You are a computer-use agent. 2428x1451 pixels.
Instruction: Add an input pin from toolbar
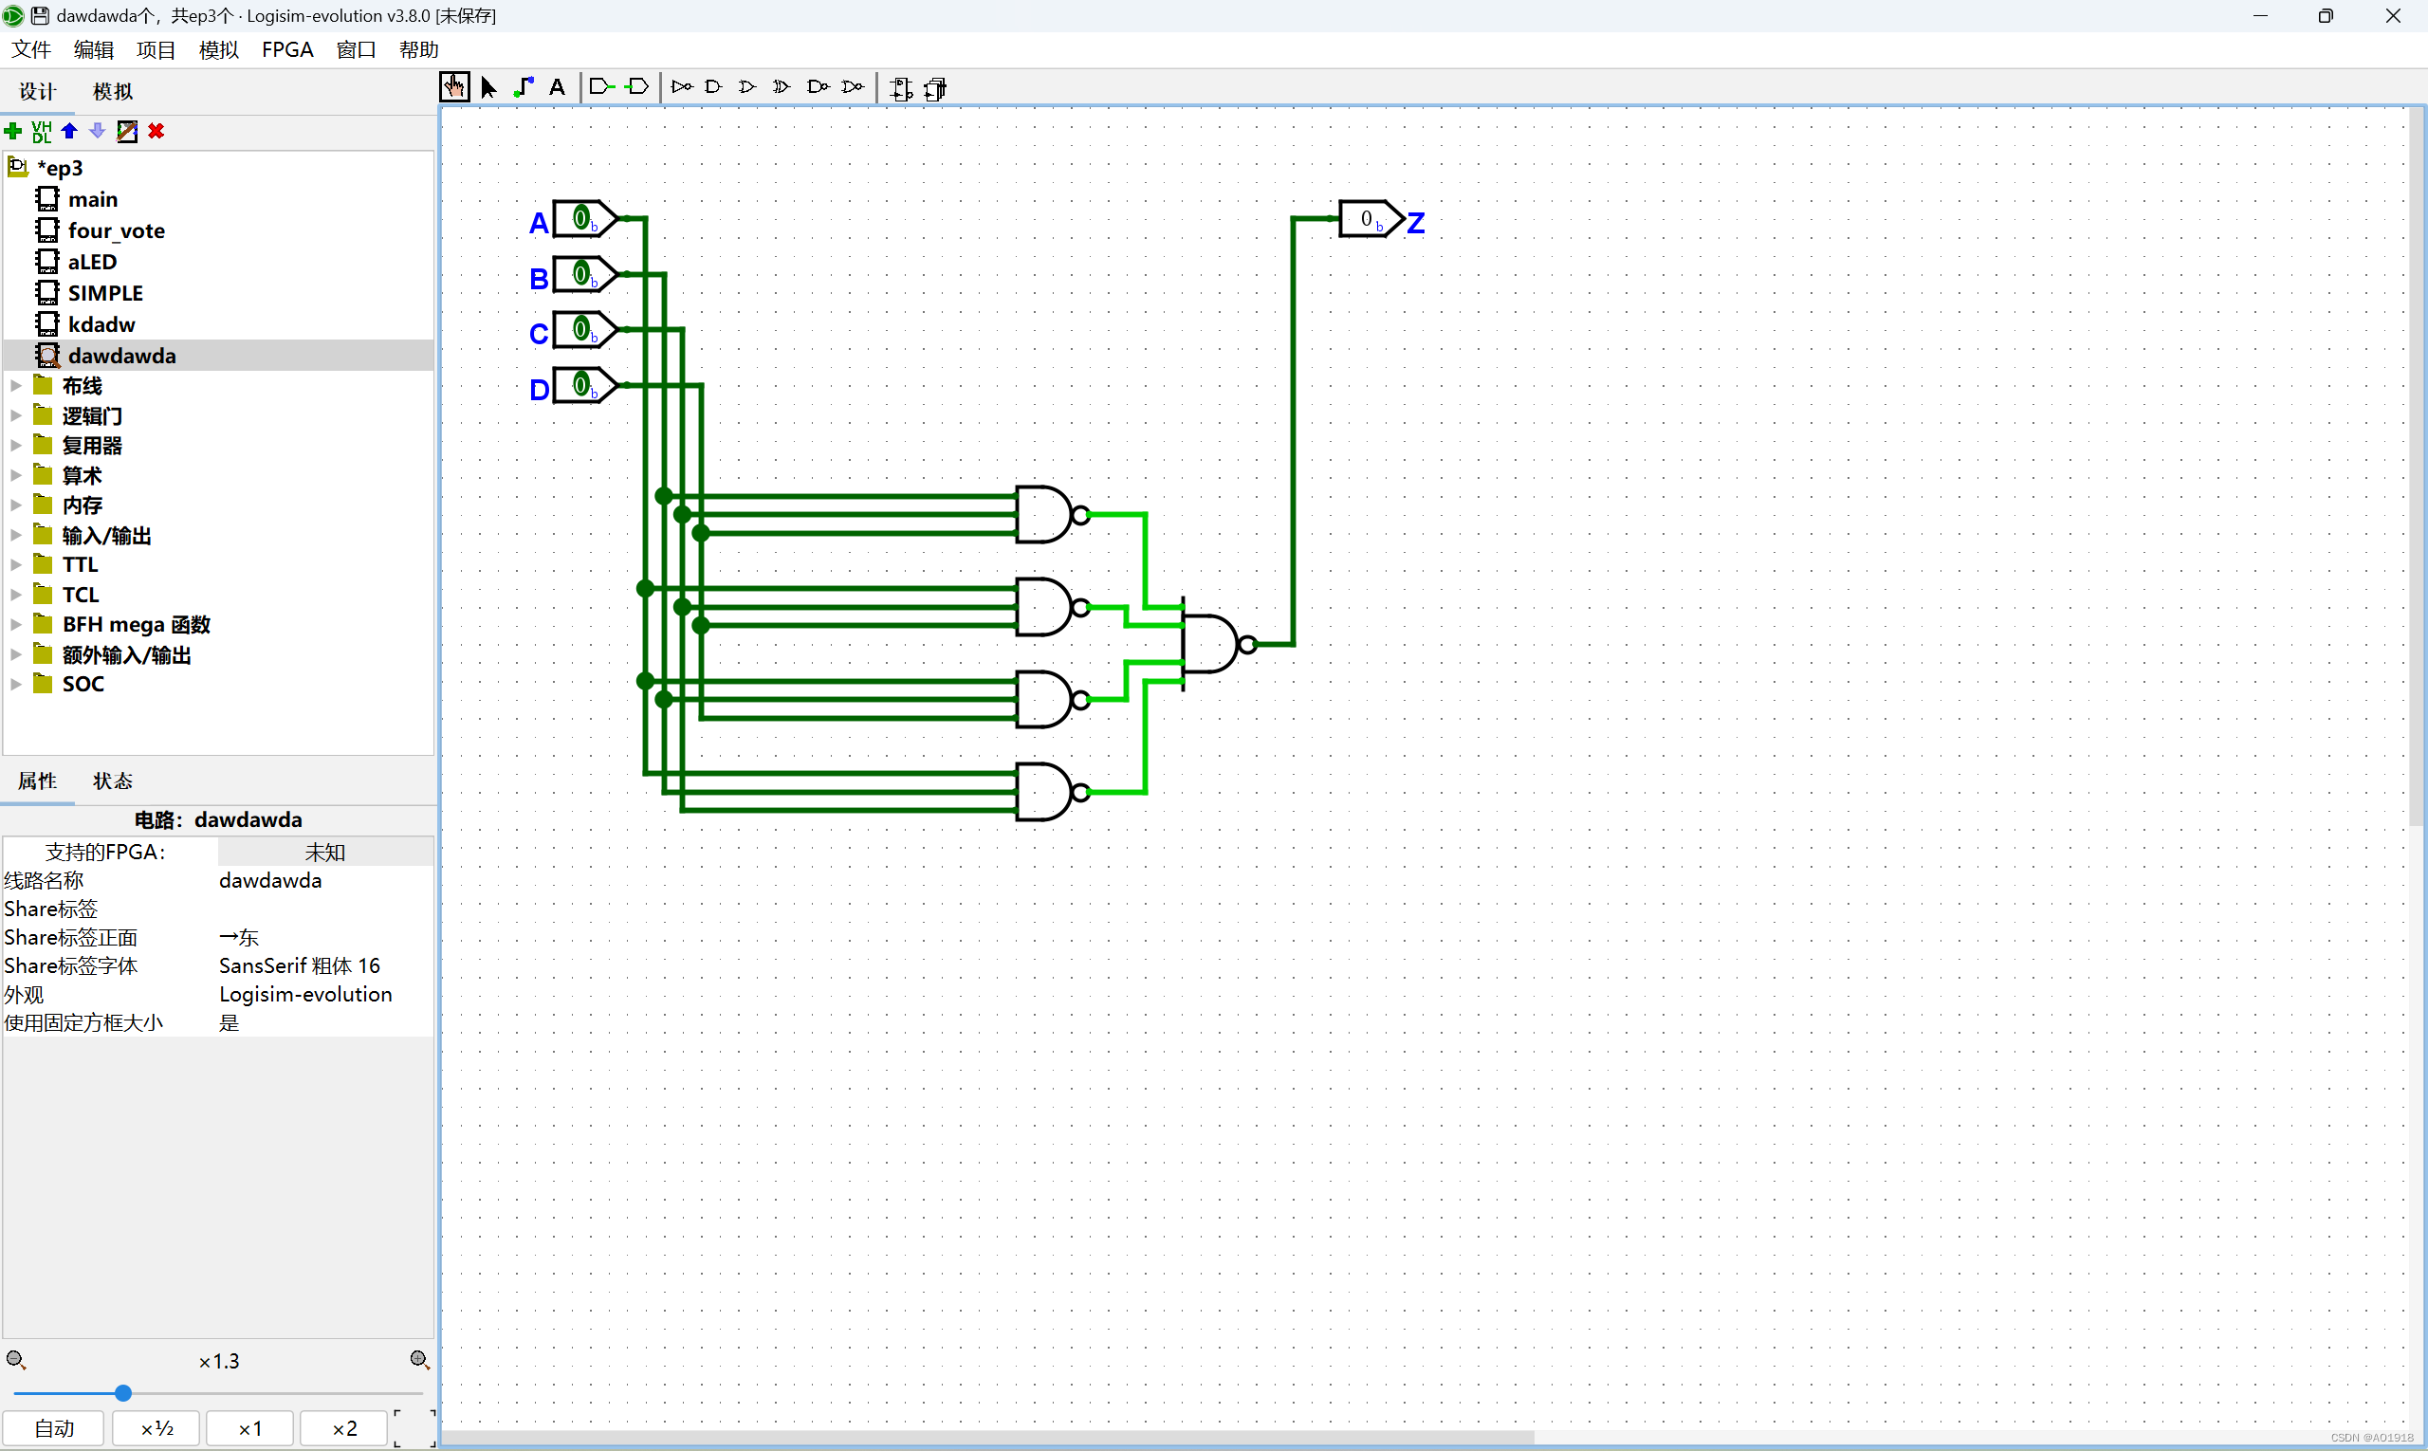coord(601,87)
